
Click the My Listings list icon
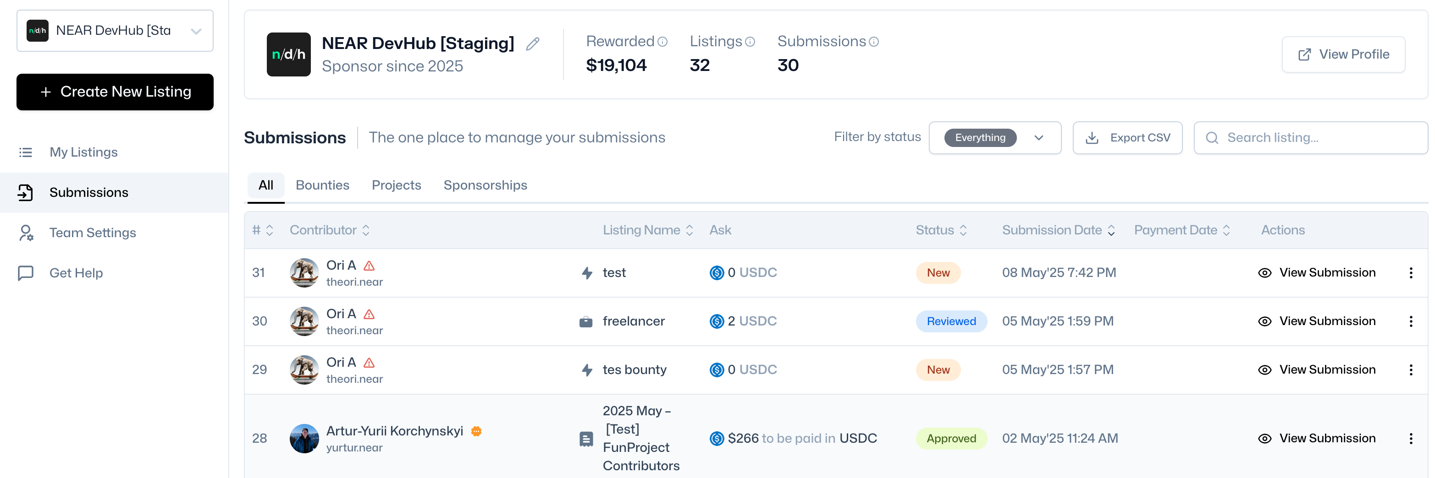[x=26, y=152]
